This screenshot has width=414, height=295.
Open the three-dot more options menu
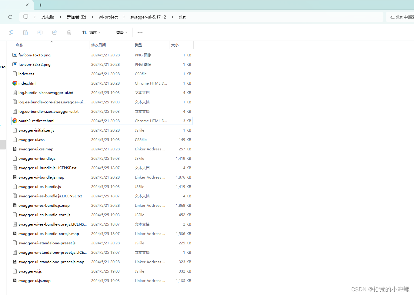pyautogui.click(x=140, y=32)
